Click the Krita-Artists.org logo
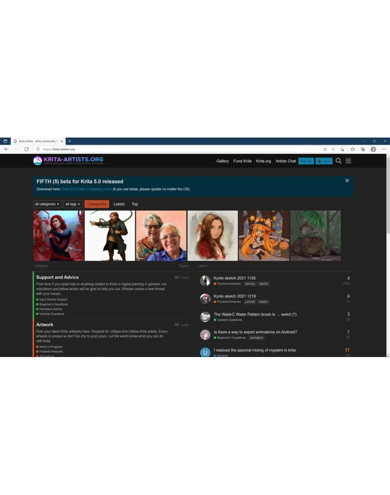This screenshot has height=495, width=390. click(x=68, y=161)
